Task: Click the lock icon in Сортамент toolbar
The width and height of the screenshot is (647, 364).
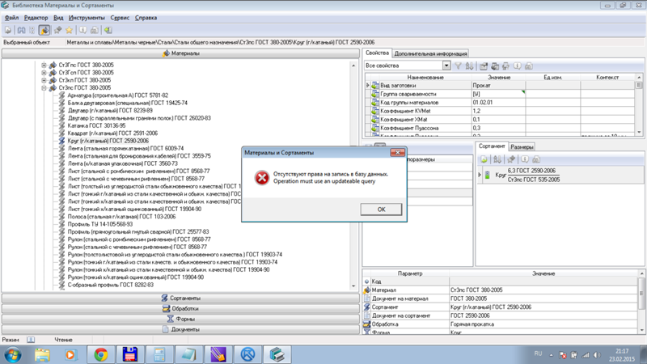Action: (x=536, y=159)
